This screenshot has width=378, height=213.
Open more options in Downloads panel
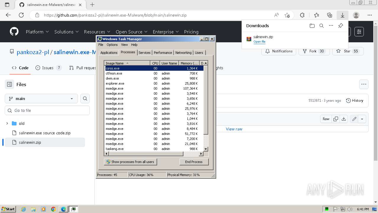pyautogui.click(x=331, y=26)
